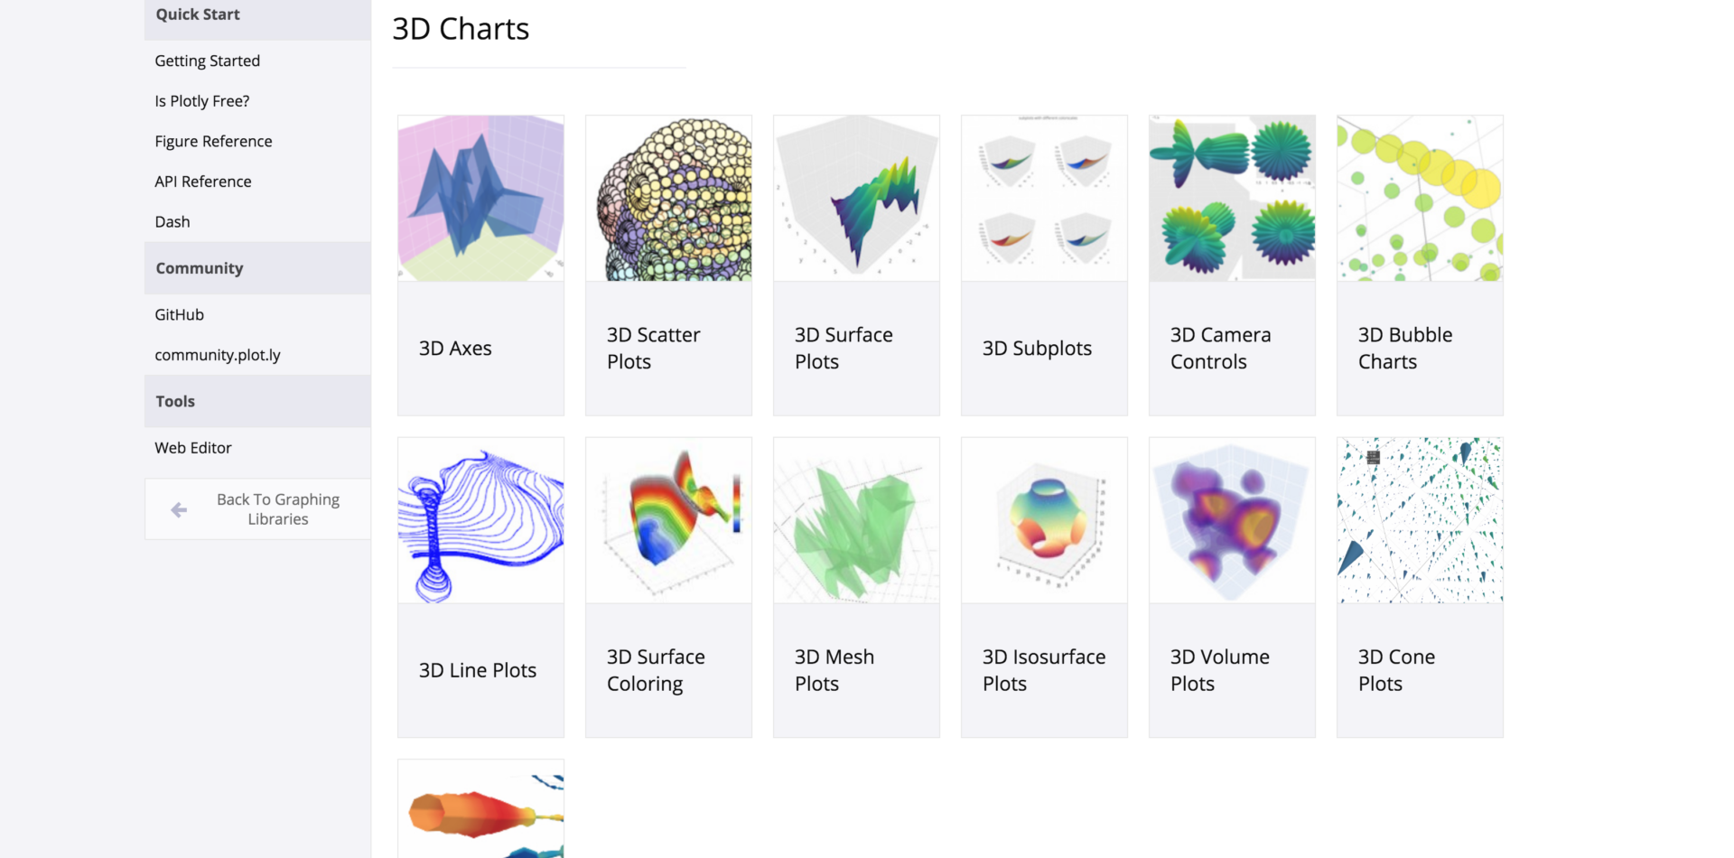1734x858 pixels.
Task: Navigate to Figure Reference
Action: tap(213, 141)
